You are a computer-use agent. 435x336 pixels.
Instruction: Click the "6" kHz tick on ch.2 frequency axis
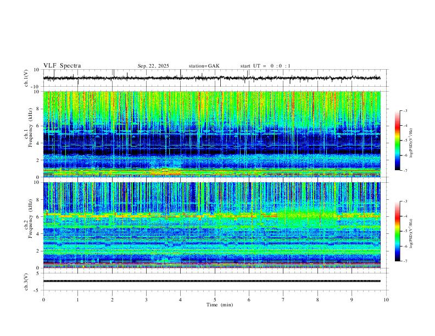[38, 216]
